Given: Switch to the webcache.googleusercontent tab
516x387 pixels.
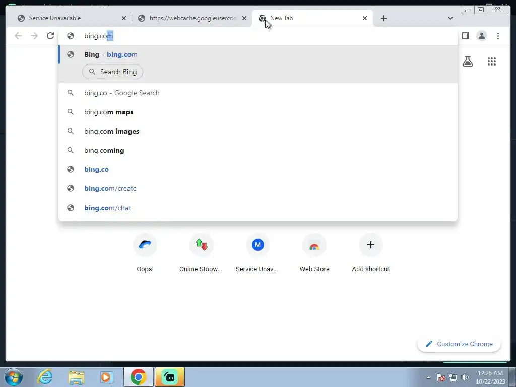Looking at the screenshot, I should 192,18.
